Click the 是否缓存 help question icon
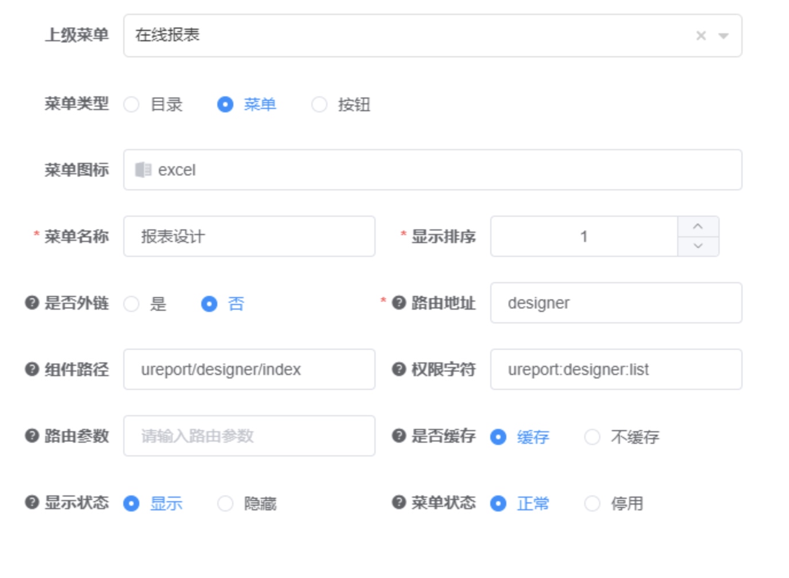 point(399,435)
